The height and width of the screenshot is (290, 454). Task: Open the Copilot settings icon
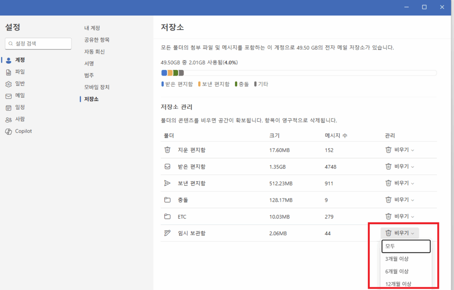coord(9,131)
